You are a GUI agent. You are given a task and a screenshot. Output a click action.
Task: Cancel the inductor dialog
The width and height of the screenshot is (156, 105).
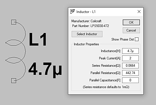tap(131, 30)
